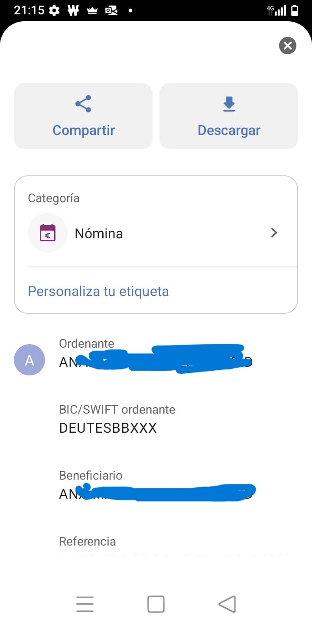Open Personaliza tu etiqueta link

tap(98, 291)
